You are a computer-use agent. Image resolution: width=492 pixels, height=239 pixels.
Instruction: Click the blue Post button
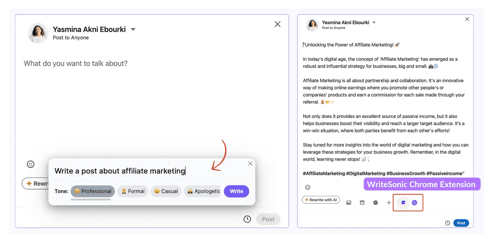point(461,223)
